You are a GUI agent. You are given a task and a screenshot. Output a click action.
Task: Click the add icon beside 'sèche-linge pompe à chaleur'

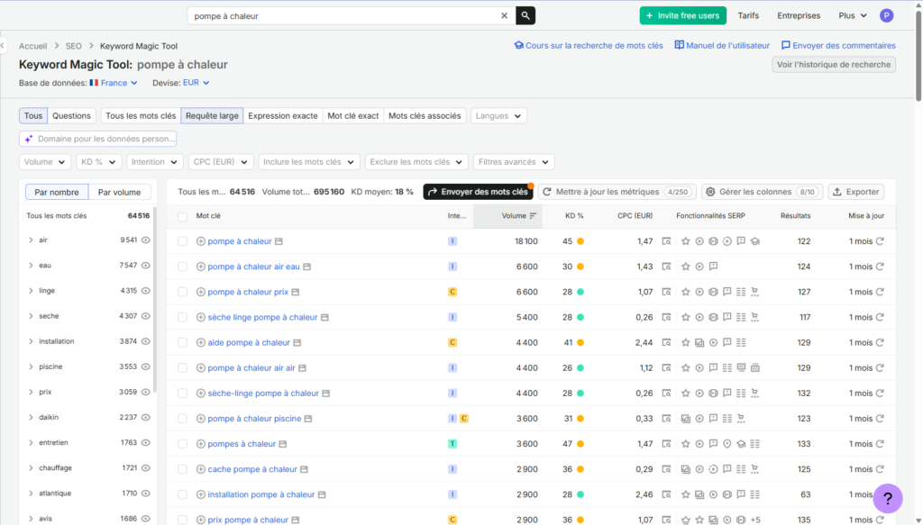[x=201, y=394]
